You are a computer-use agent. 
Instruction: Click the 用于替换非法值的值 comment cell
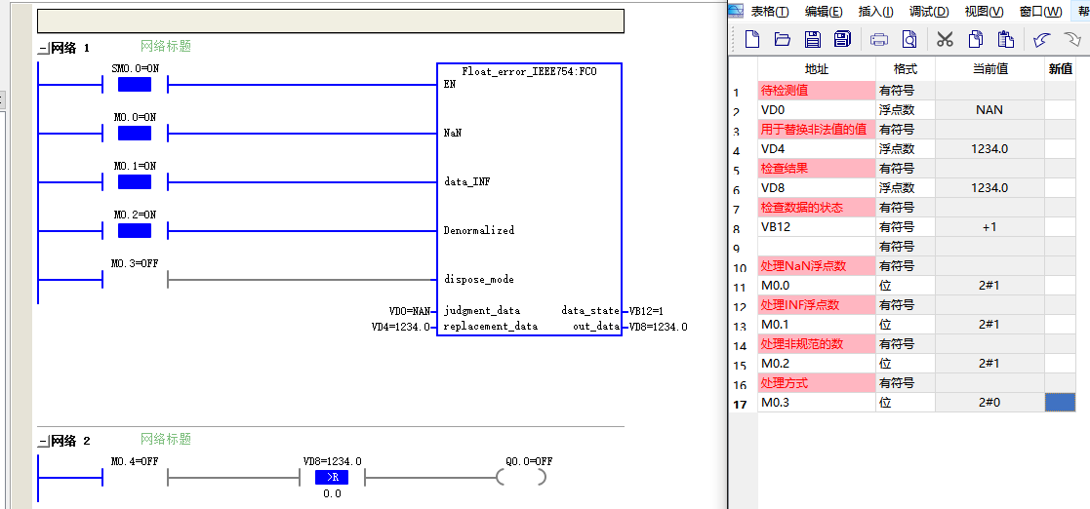point(817,129)
